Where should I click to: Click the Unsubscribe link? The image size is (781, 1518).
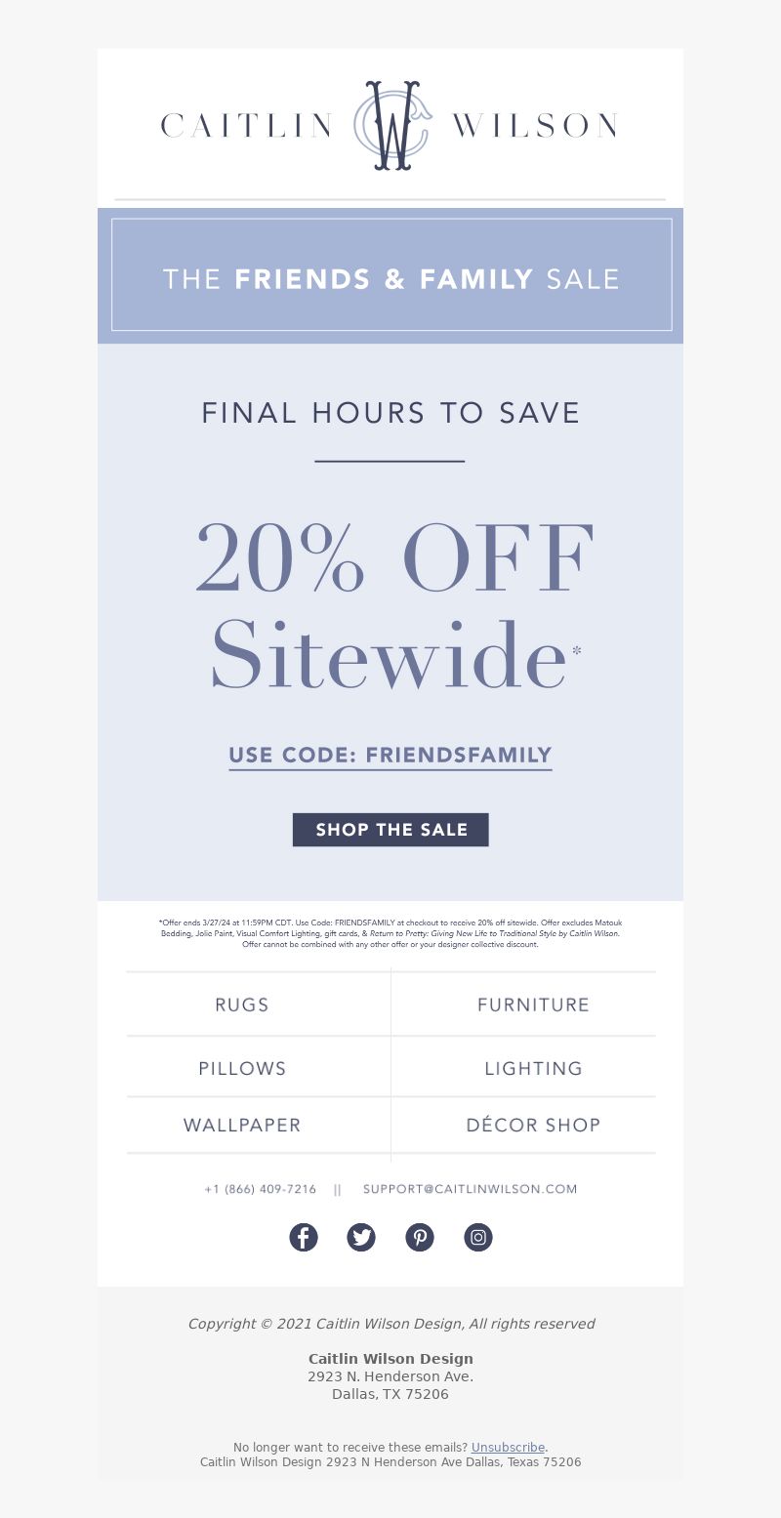point(508,1448)
